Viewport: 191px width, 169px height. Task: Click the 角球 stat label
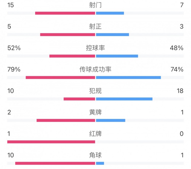[x=95, y=155]
